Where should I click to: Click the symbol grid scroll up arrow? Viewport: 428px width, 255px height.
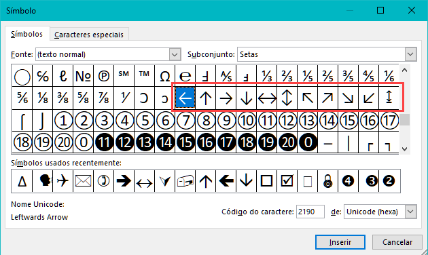point(404,71)
